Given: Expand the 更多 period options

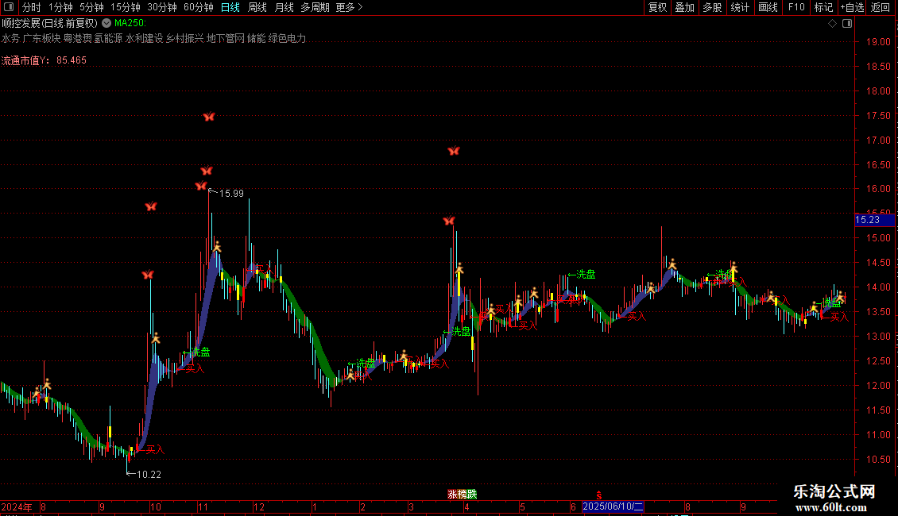Looking at the screenshot, I should coord(350,7).
